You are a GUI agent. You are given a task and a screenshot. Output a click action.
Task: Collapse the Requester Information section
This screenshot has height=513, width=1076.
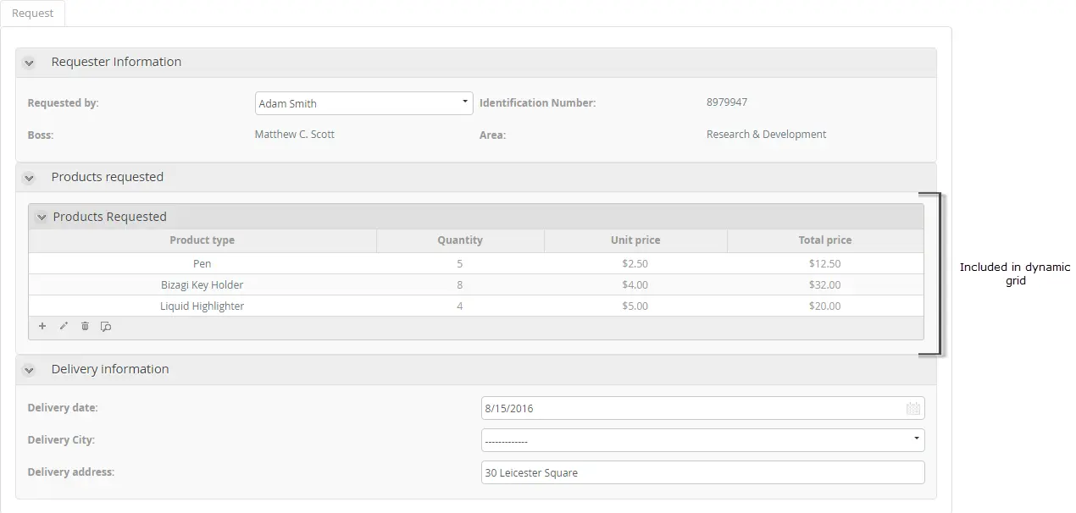[x=29, y=63]
